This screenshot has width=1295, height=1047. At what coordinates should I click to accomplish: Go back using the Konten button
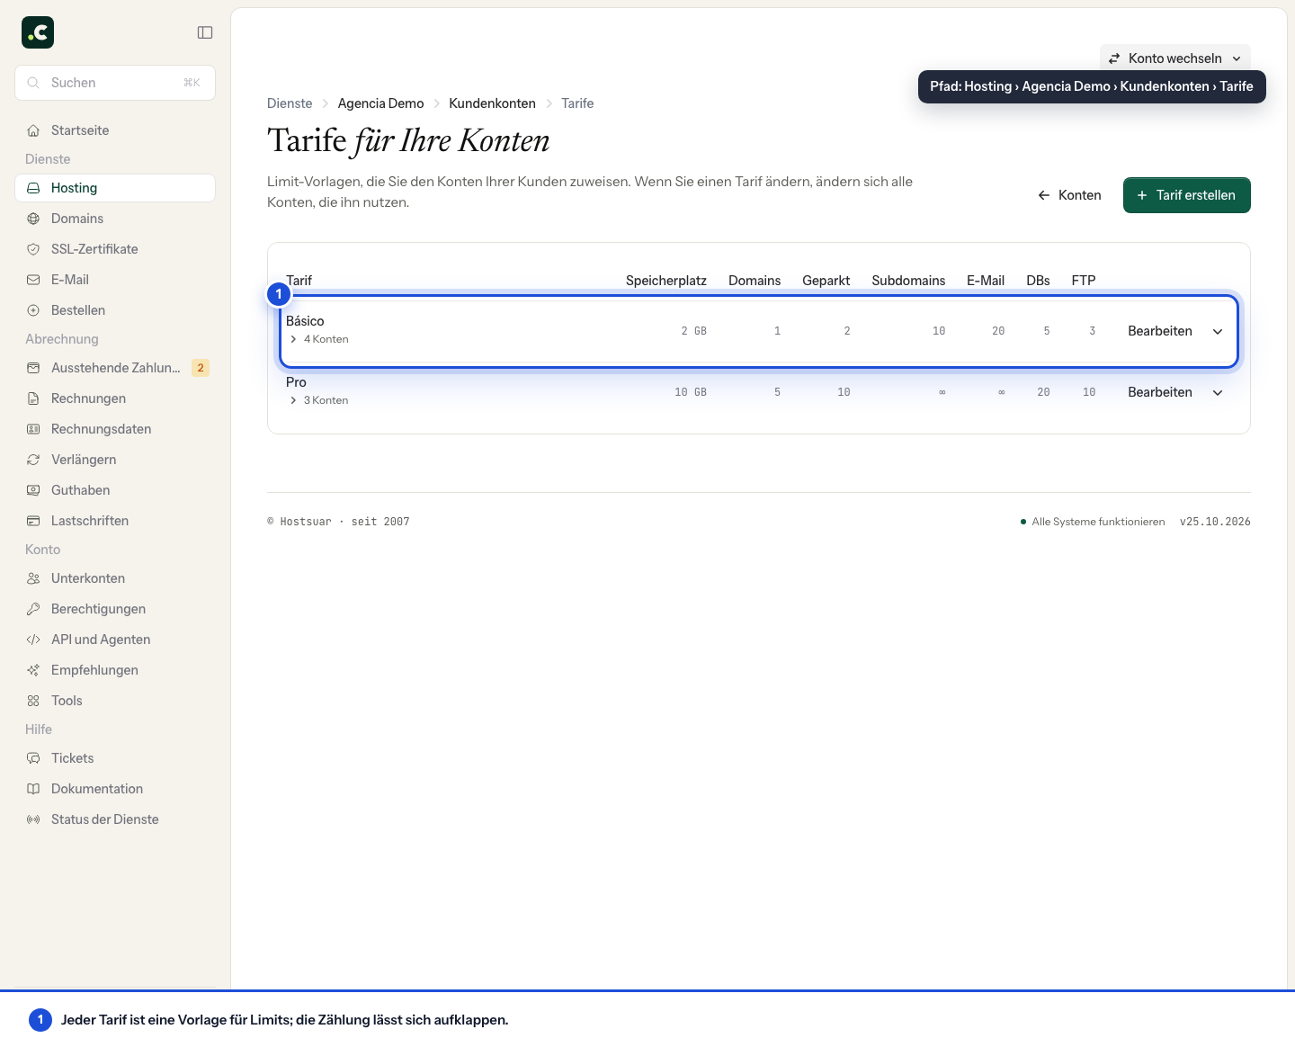(1068, 195)
